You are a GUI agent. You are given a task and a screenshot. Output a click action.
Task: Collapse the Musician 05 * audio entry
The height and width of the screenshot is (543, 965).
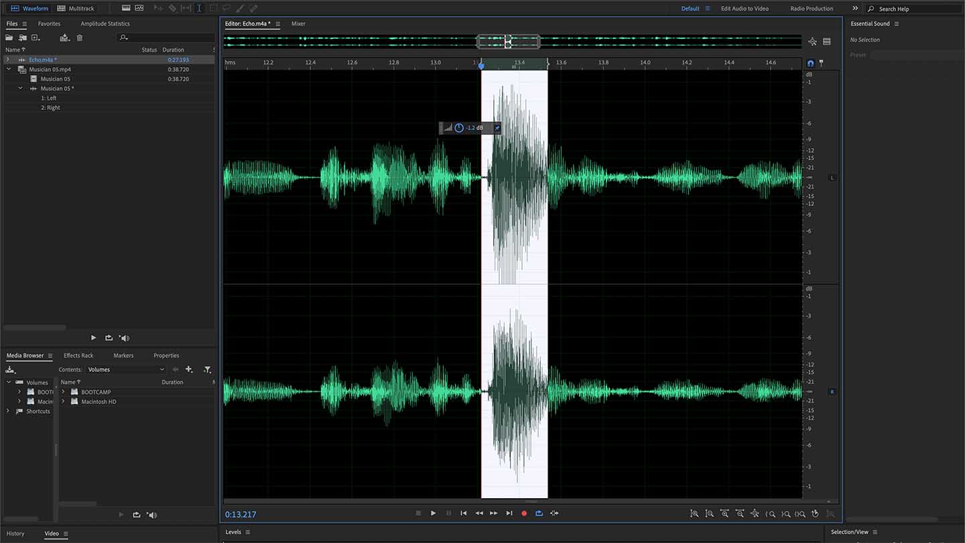coord(20,88)
